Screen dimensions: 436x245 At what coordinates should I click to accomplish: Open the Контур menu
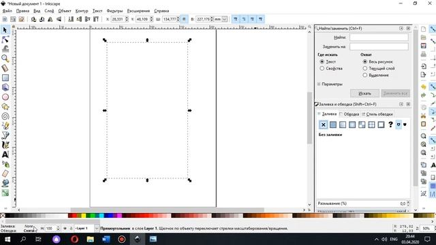point(82,11)
